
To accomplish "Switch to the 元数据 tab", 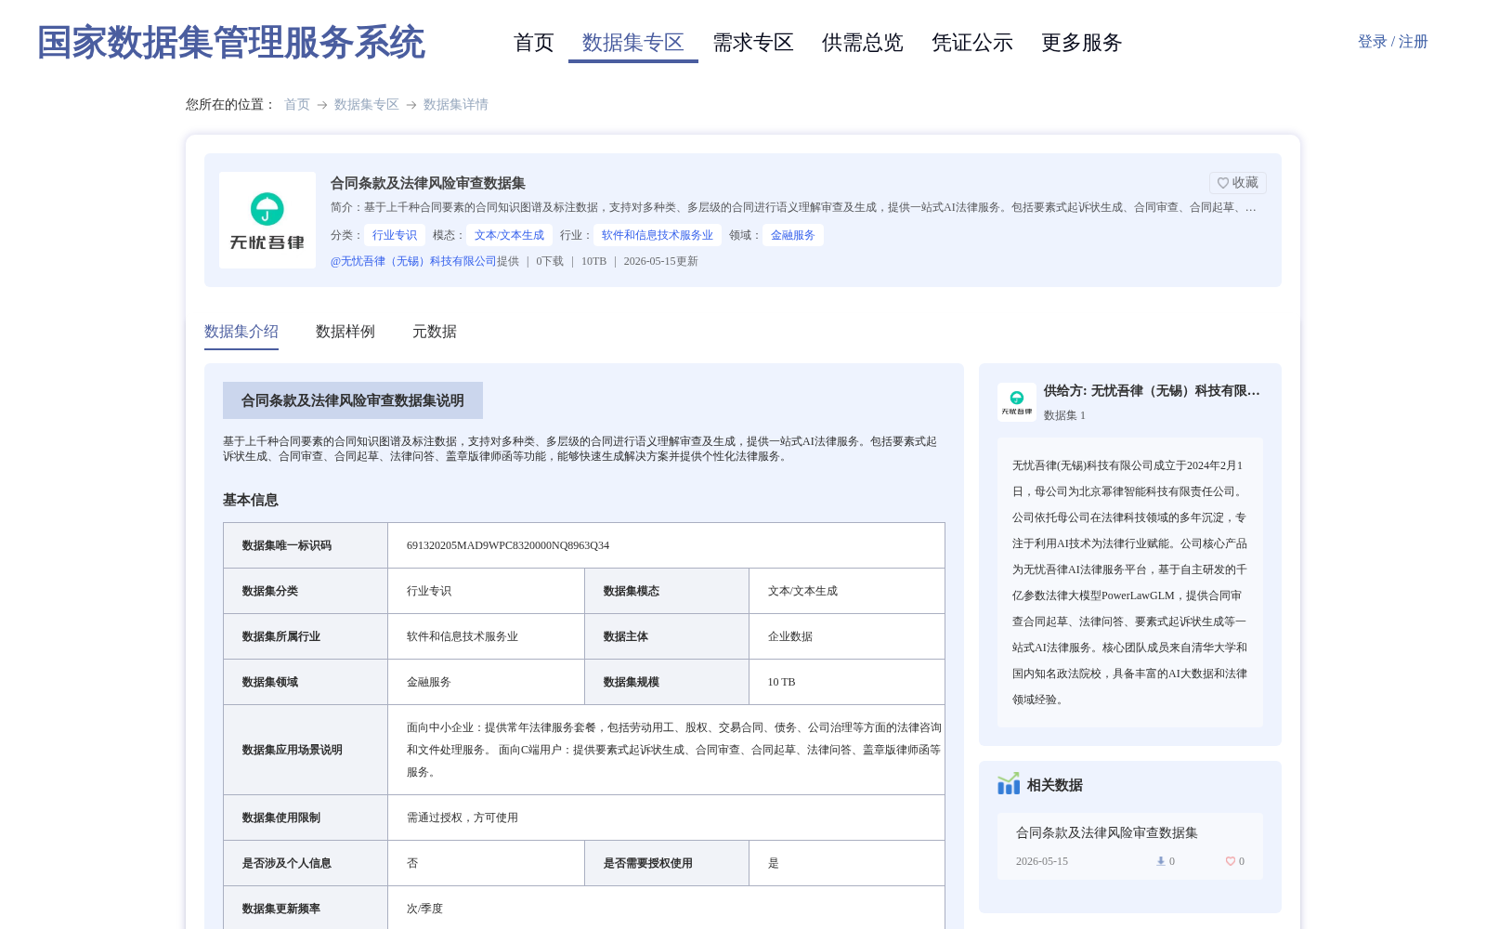I will (435, 332).
